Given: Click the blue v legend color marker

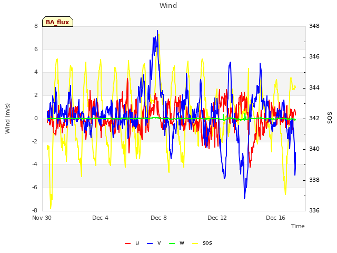Looking at the screenshot, I should (x=150, y=244).
